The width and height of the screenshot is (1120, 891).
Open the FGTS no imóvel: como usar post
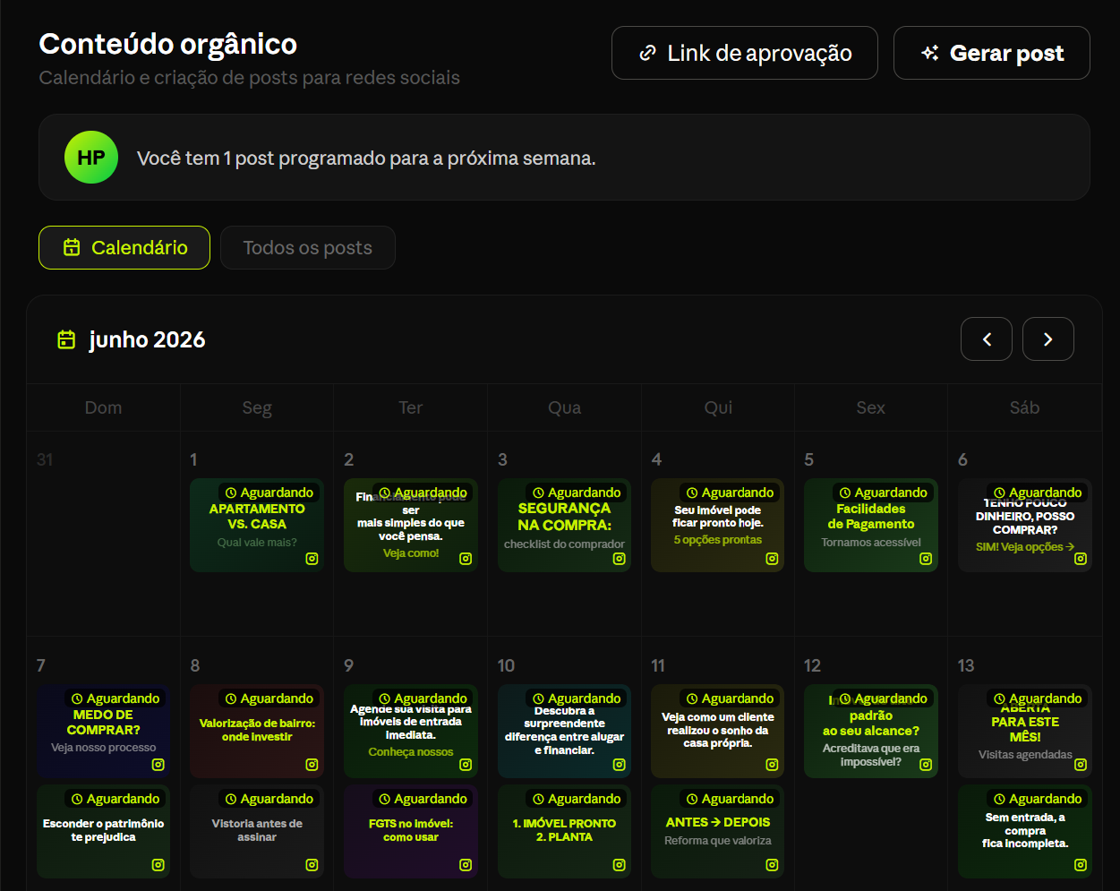(x=411, y=832)
